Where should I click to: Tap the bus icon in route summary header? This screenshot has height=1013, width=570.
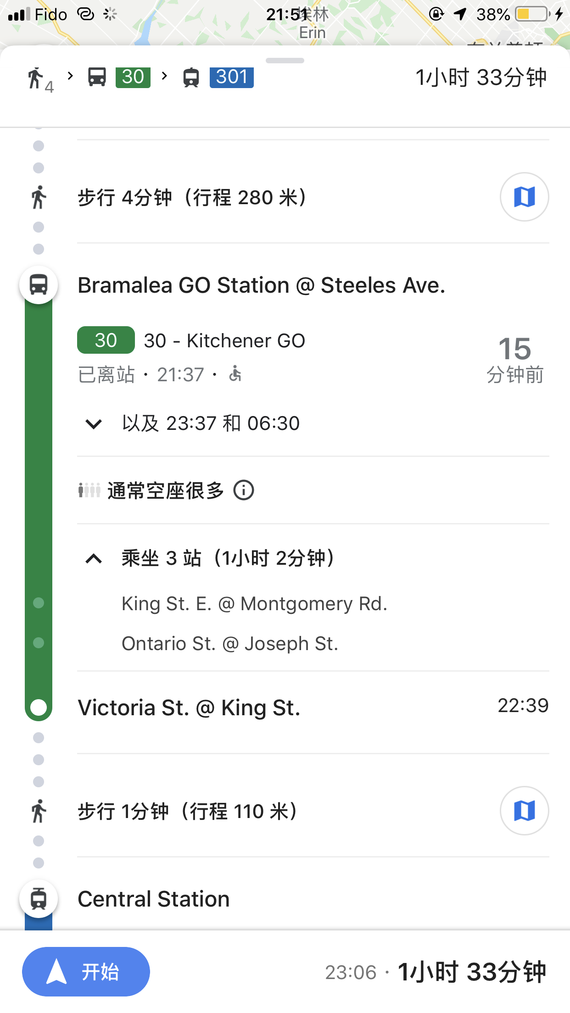(x=97, y=77)
